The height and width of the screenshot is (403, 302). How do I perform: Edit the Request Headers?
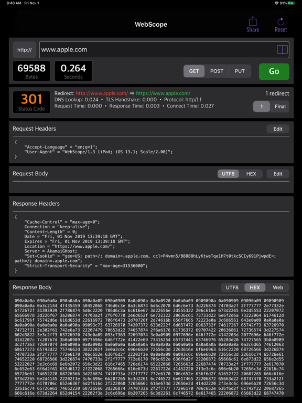click(x=278, y=129)
